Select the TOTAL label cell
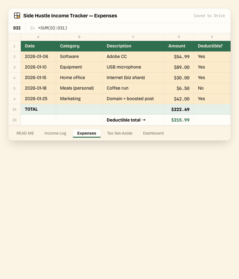The image size is (239, 279). tap(38, 109)
